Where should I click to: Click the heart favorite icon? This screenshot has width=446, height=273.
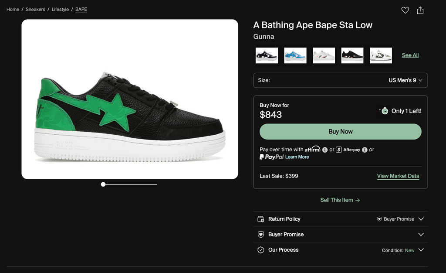[x=405, y=10]
